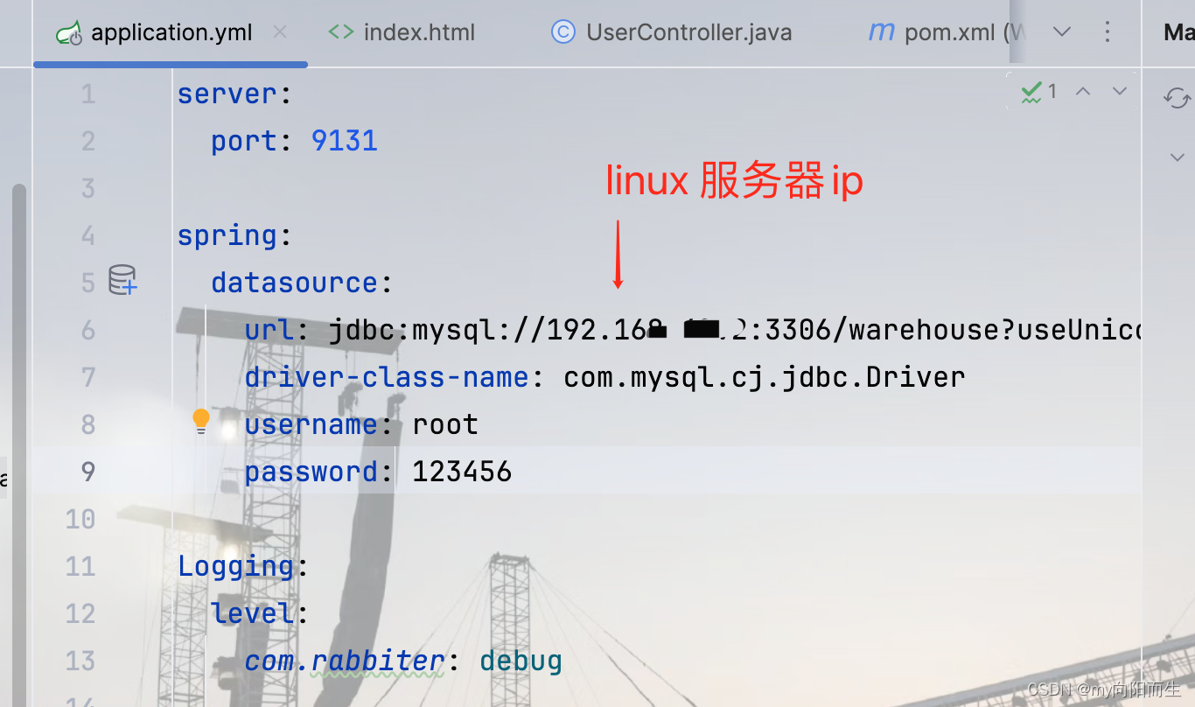Click the next highlighted problem arrow

1119,91
